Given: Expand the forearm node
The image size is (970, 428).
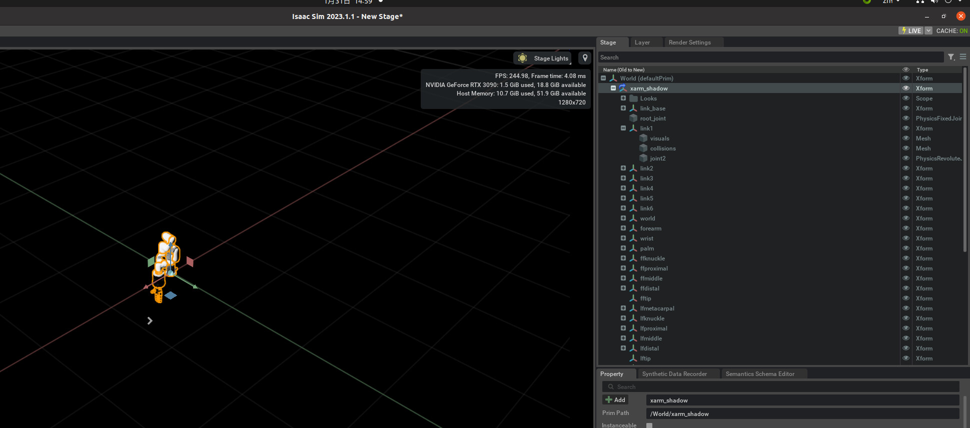Looking at the screenshot, I should 623,228.
